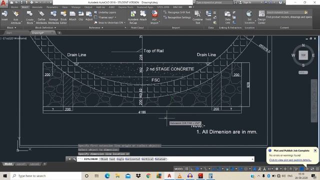This screenshot has width=320, height=180.
Task: Launch the Block Editor
Action: pyautogui.click(x=63, y=17)
